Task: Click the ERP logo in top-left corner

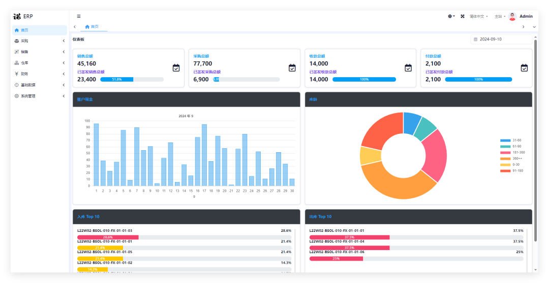Action: pyautogui.click(x=23, y=16)
